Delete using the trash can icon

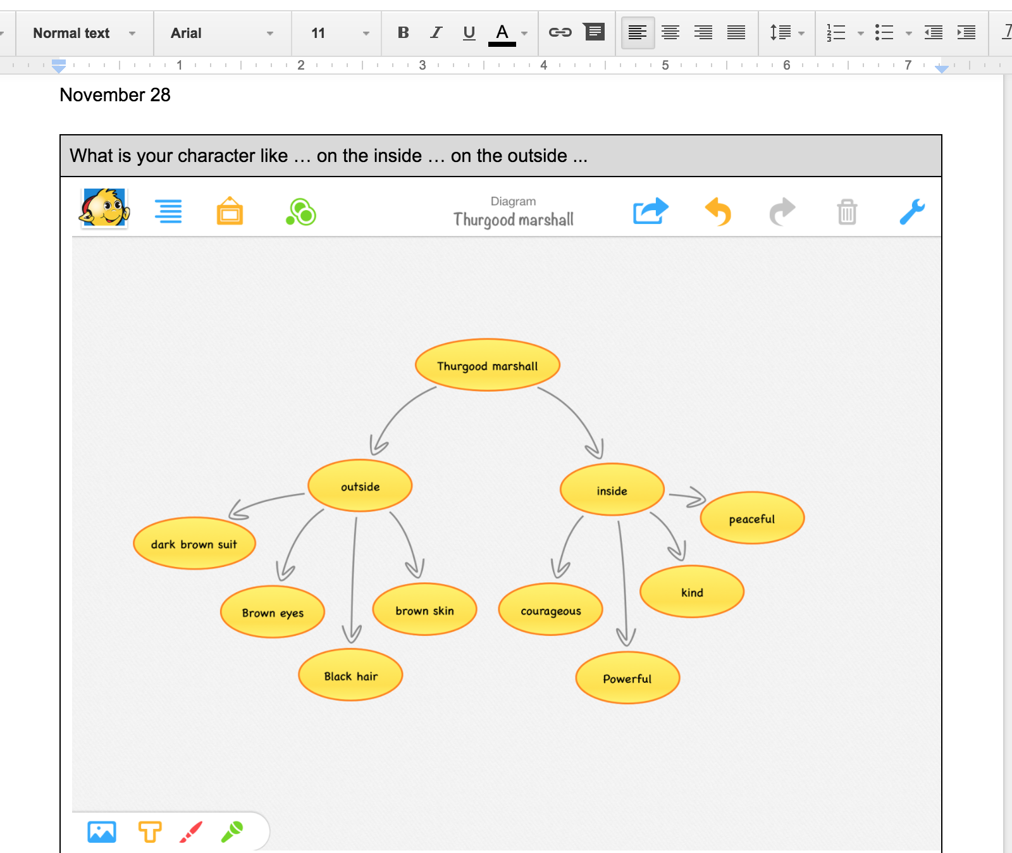(847, 212)
